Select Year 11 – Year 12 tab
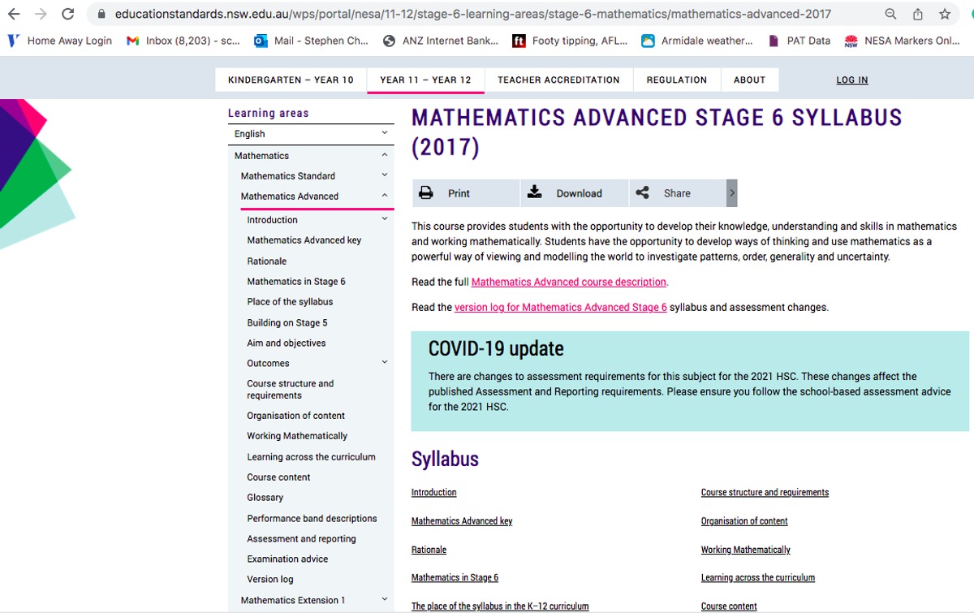Screen dimensions: 974x613 [425, 80]
